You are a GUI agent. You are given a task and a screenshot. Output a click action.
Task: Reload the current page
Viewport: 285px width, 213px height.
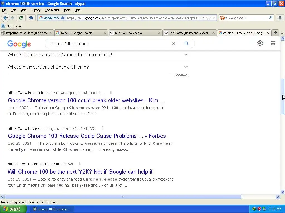click(21, 18)
